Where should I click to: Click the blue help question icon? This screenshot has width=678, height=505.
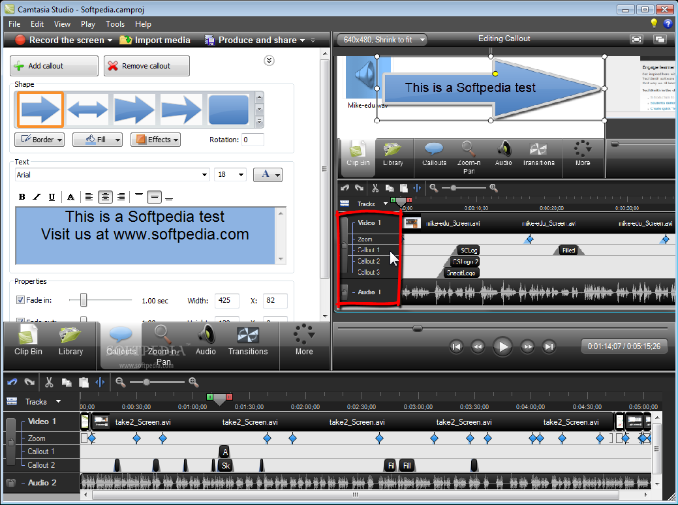(668, 23)
